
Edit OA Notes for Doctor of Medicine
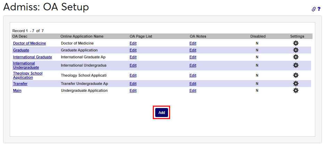[x=193, y=43]
